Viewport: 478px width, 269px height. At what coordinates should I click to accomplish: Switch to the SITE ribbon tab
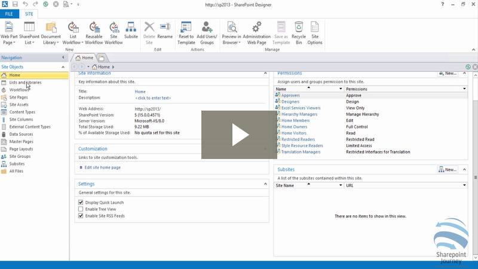point(29,14)
